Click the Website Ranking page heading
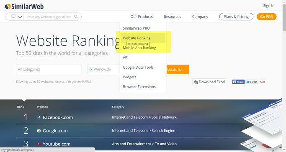Screen dimensions: 286x152 (68, 41)
